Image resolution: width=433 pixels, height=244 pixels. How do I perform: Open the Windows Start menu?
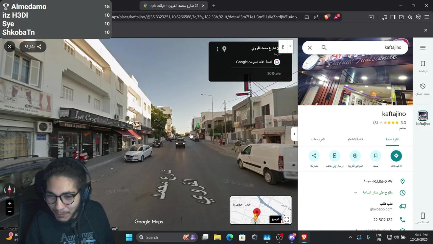point(129,237)
